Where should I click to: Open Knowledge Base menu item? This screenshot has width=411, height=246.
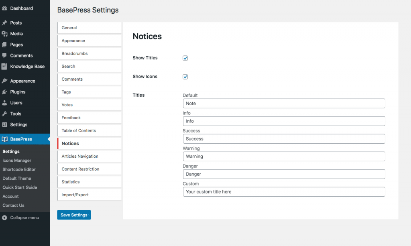(27, 67)
